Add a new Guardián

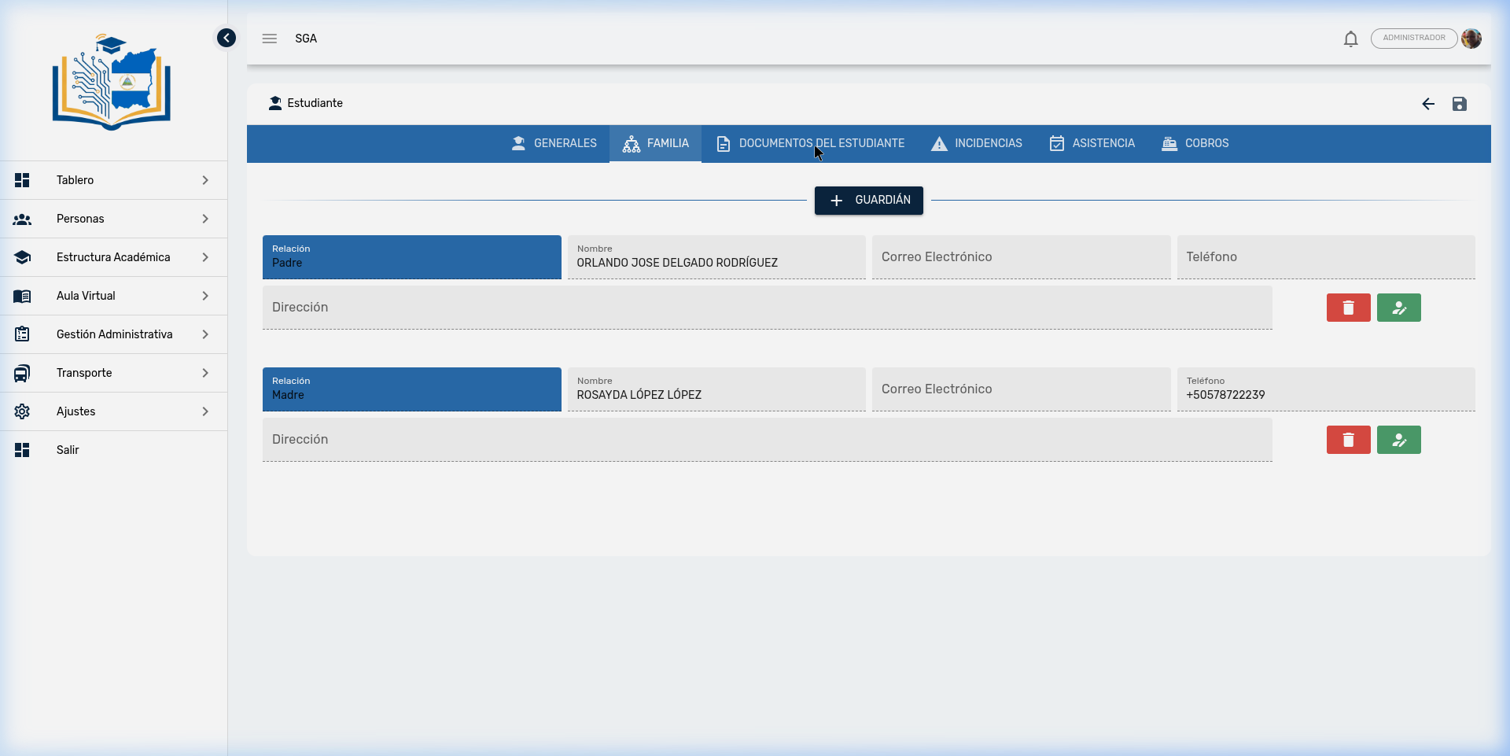click(868, 200)
